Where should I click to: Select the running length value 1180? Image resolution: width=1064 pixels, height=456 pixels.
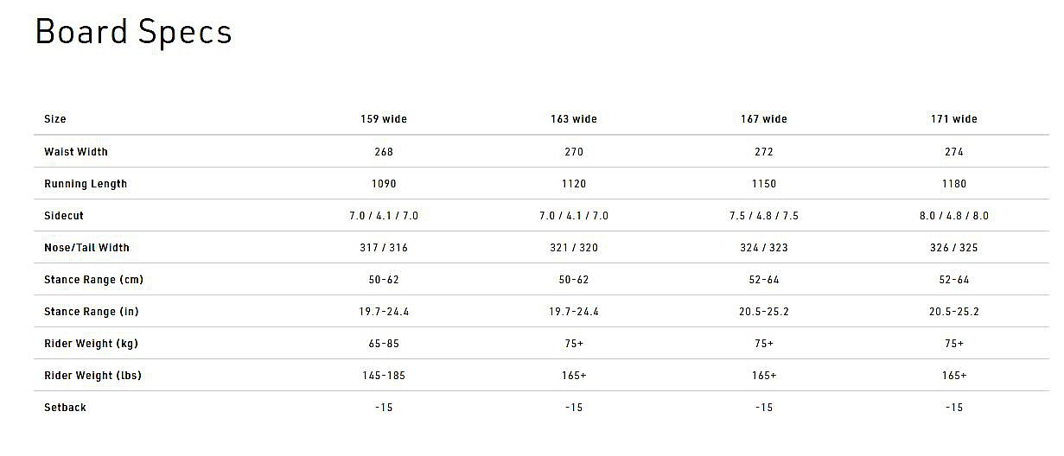954,184
